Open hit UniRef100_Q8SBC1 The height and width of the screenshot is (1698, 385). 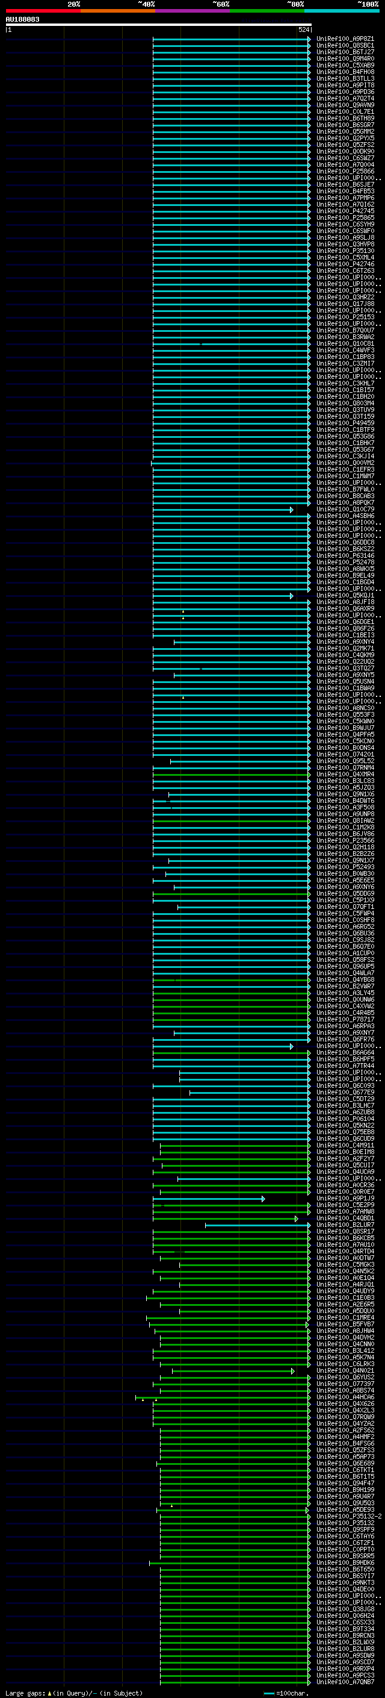coord(345,46)
